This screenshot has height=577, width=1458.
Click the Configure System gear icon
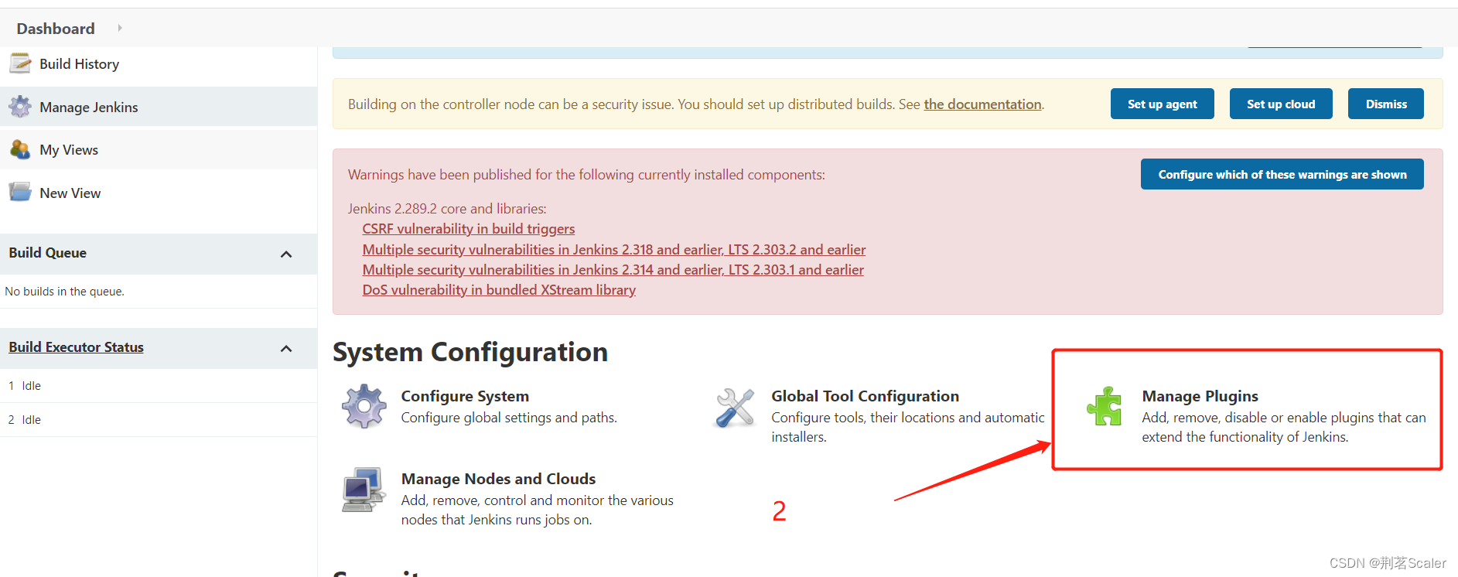(364, 406)
